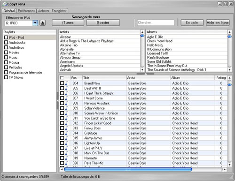The image size is (235, 181).
Task: Check the Audiobooks playlist box
Action: [6, 42]
